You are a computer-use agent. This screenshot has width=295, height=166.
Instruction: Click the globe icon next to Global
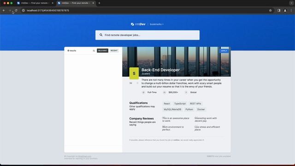pos(186,92)
